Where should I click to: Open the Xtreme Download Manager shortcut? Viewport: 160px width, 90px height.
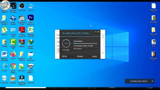[13, 20]
